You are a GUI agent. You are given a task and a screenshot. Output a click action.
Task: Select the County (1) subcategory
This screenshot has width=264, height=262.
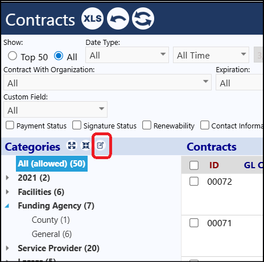[x=51, y=220]
